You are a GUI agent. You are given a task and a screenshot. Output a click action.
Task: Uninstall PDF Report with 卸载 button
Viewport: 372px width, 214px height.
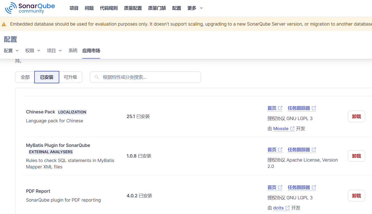[x=356, y=196]
